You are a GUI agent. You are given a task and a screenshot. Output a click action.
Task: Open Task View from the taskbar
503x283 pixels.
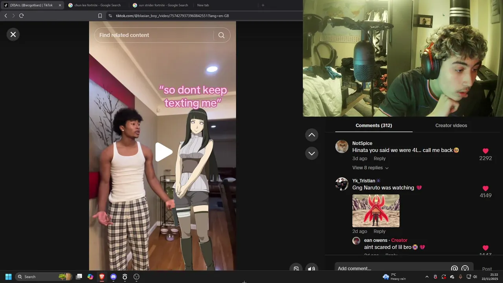coord(79,277)
